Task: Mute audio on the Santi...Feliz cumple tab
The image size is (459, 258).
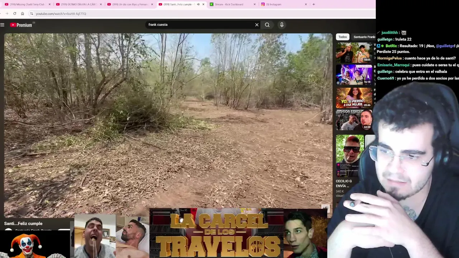Action: 198,4
